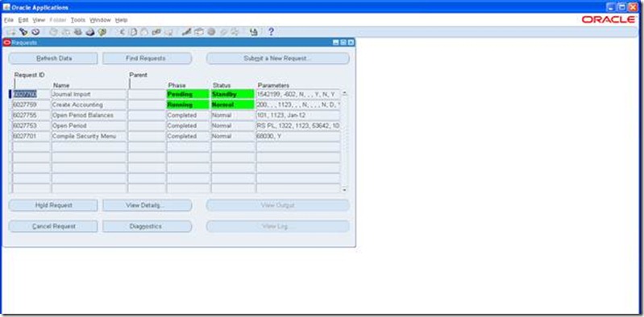
Task: Click parameters field starting '1542199, -602'
Action: pos(298,94)
